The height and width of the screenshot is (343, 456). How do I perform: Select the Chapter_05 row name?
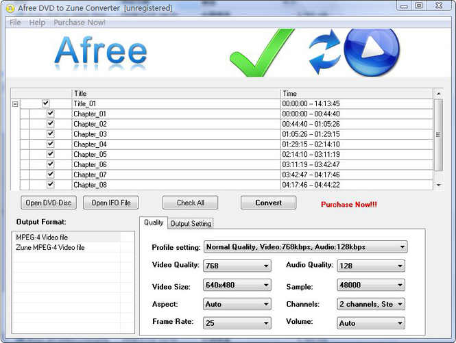90,155
